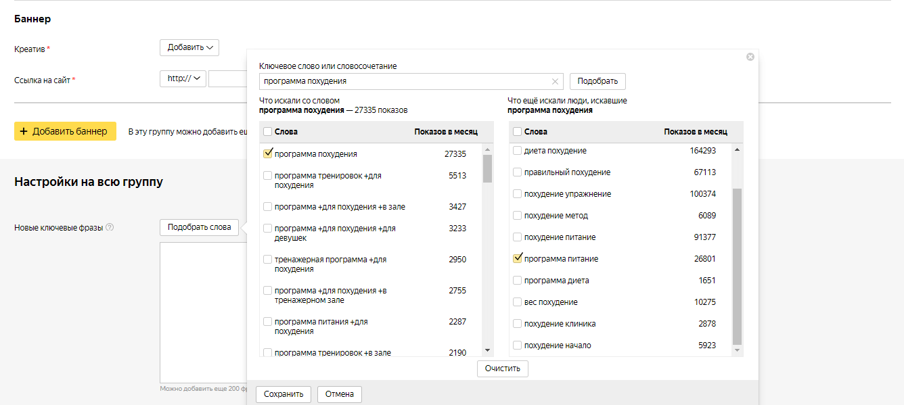Check the диета похудение keyword
Screen dimensions: 904x405
point(518,151)
